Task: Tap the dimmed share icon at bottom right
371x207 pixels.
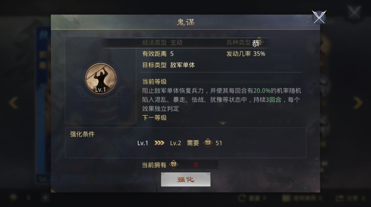Action: [x=340, y=198]
